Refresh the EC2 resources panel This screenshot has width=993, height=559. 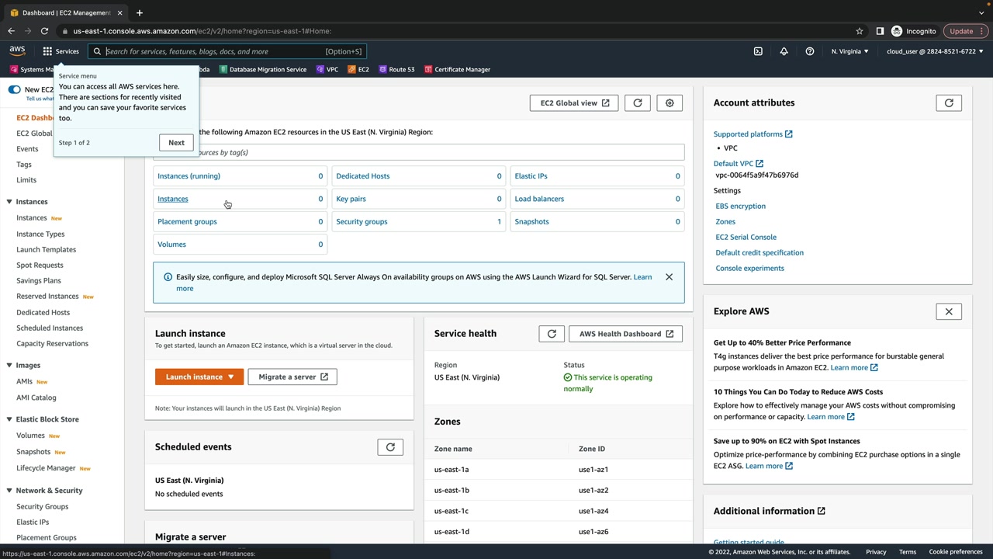pyautogui.click(x=638, y=102)
